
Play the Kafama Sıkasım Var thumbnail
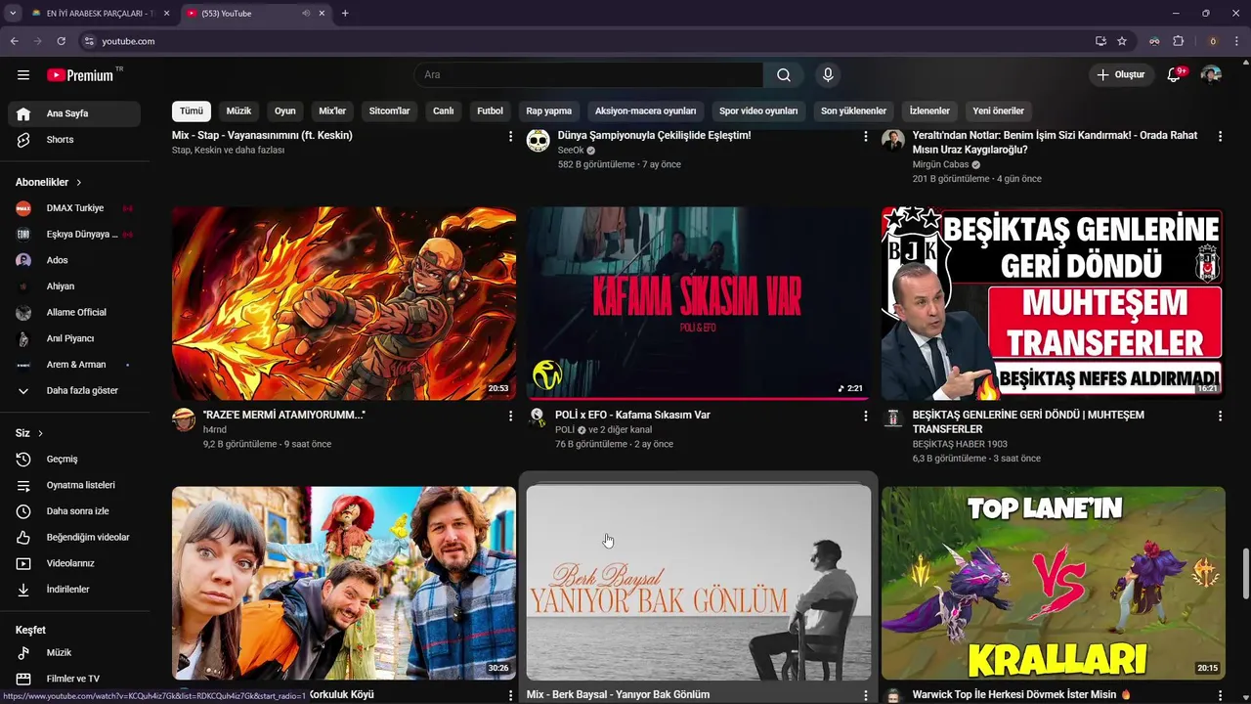point(698,303)
